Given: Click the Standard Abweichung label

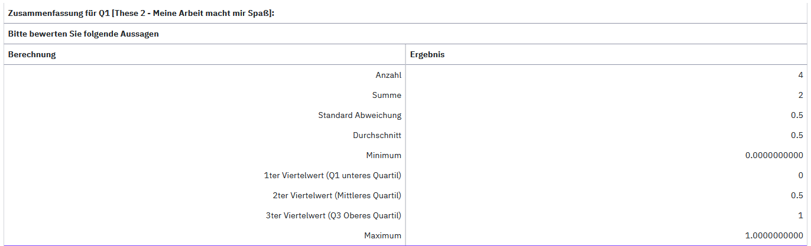Looking at the screenshot, I should pyautogui.click(x=359, y=115).
